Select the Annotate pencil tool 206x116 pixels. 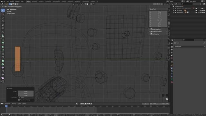pos(3,32)
